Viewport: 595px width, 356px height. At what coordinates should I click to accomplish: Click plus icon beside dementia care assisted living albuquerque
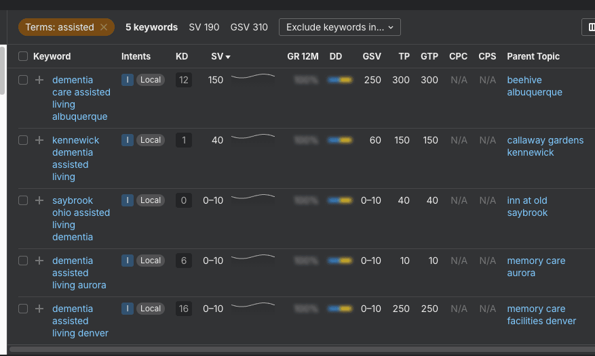(x=39, y=80)
